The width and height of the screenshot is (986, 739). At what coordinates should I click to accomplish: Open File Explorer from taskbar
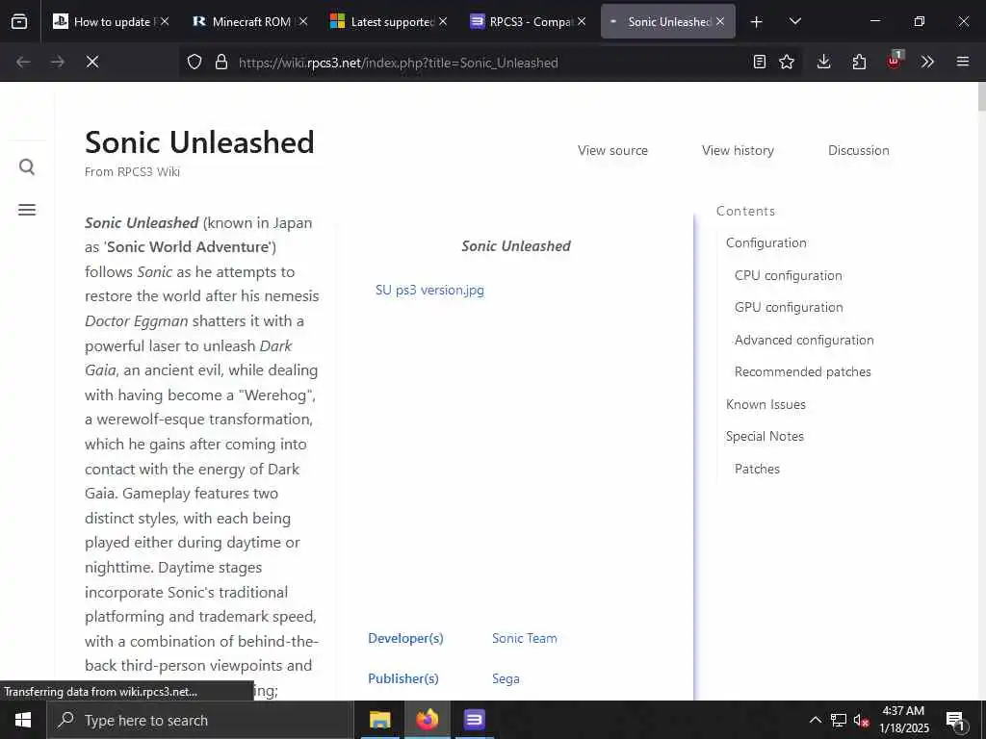tap(379, 720)
